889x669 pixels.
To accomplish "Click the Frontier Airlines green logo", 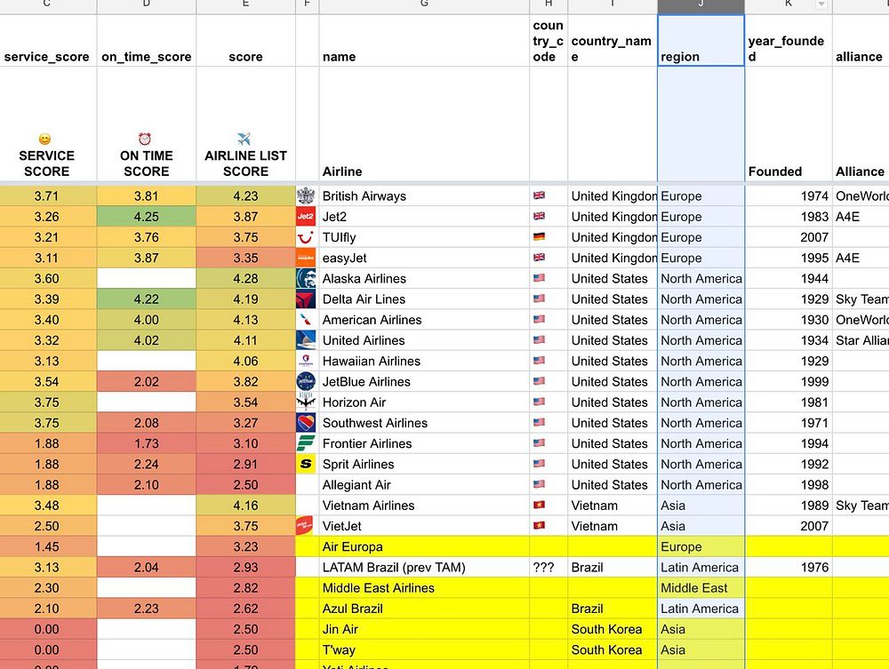I will 306,443.
